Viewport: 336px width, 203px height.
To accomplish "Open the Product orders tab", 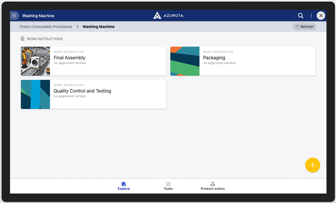I will [212, 186].
